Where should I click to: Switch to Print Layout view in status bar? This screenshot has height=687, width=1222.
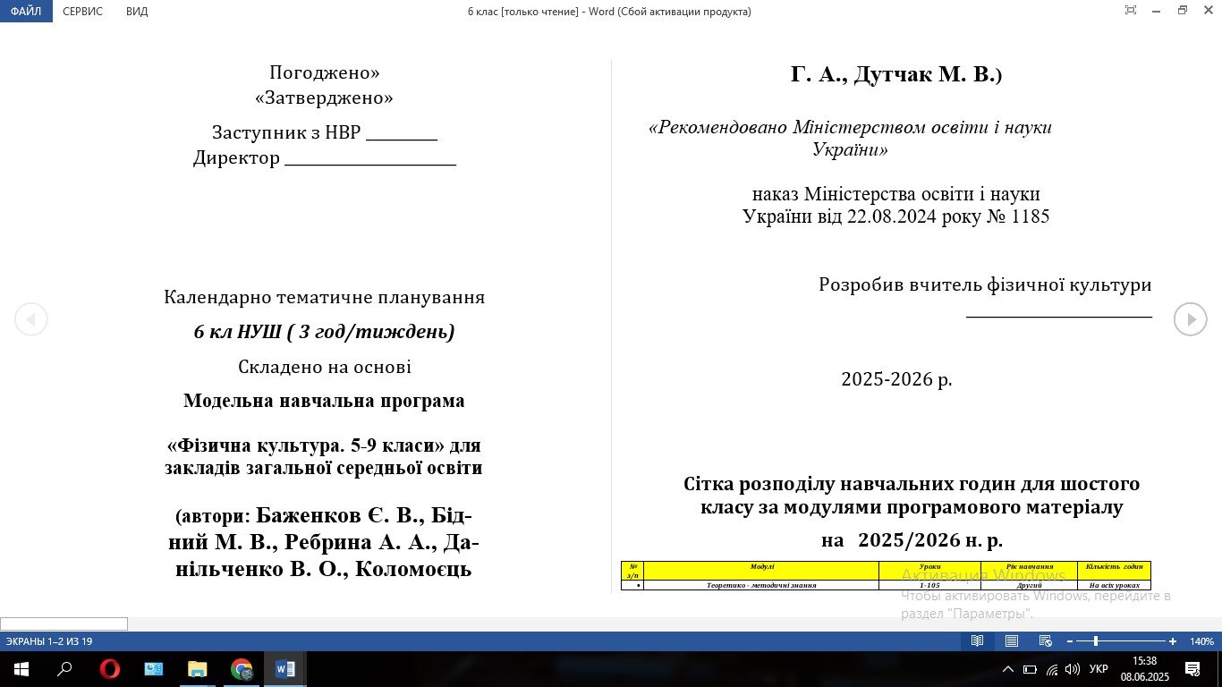pos(1012,641)
